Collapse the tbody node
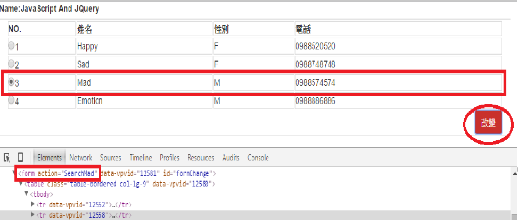This screenshot has height=221, width=518. 27,193
